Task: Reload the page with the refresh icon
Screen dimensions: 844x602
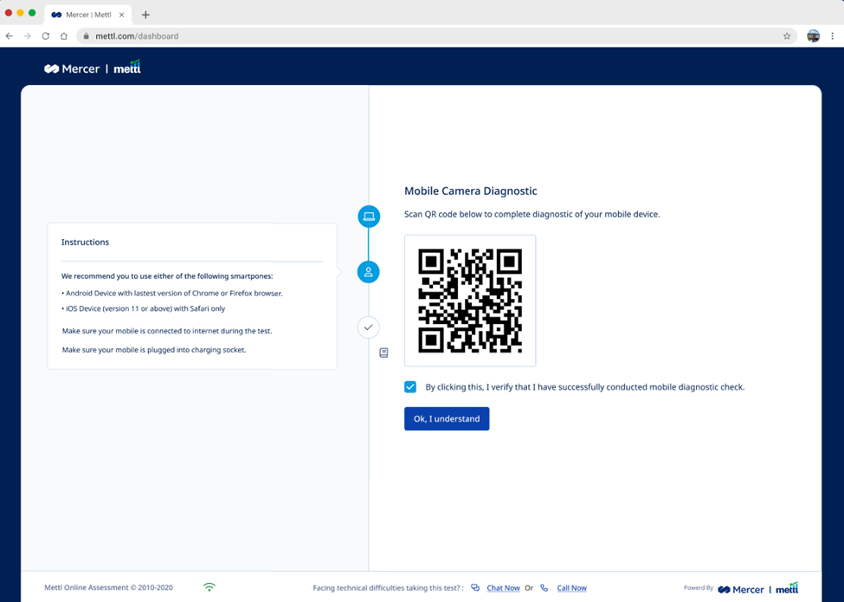Action: [x=46, y=36]
